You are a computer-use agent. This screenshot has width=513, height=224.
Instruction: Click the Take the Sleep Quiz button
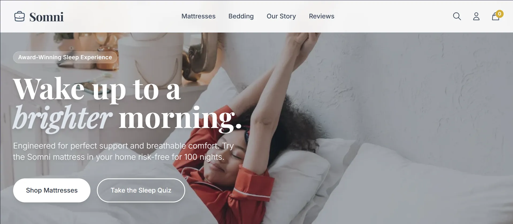pyautogui.click(x=141, y=190)
